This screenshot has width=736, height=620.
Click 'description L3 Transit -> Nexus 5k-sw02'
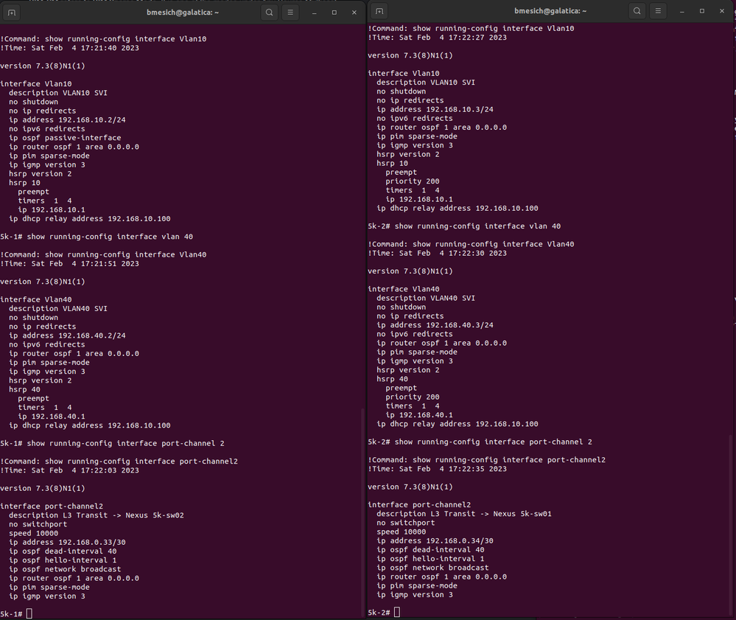tap(97, 515)
